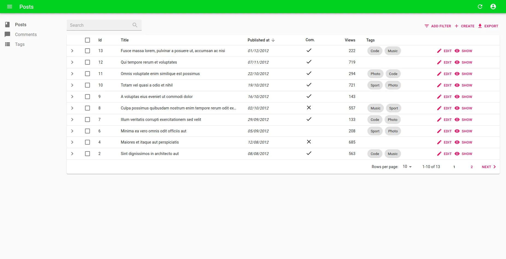The width and height of the screenshot is (506, 259).
Task: Click the Export download icon
Action: 480,26
